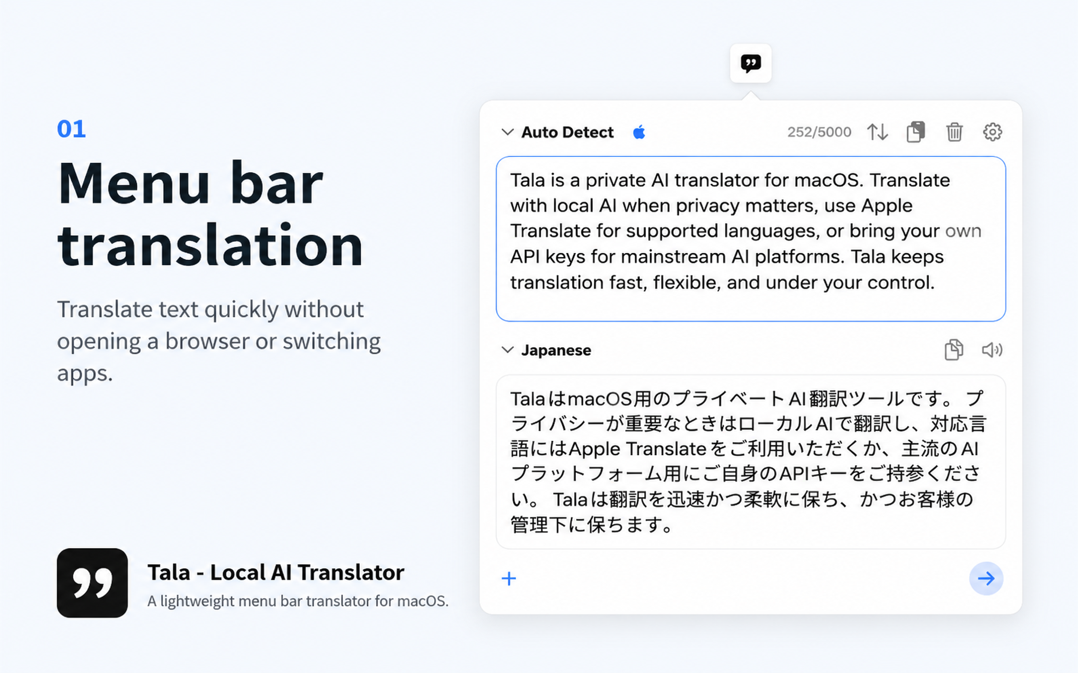This screenshot has width=1078, height=673.
Task: Expand the Japanese target language chevron
Action: [508, 350]
